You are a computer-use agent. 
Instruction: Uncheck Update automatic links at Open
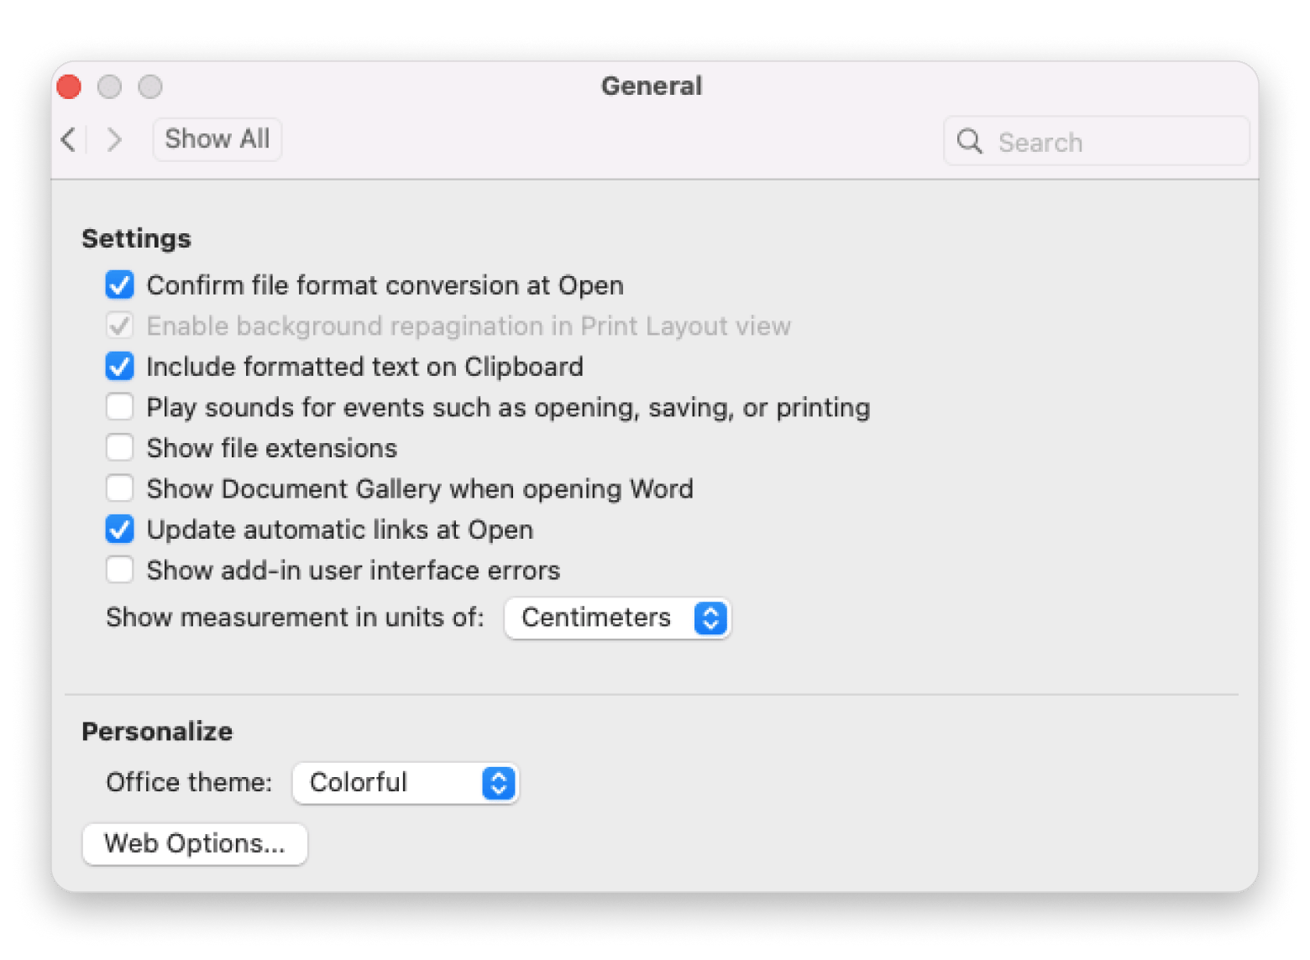point(119,529)
